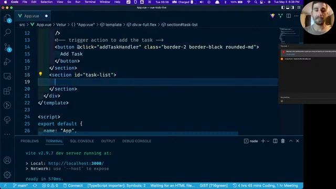Split the terminal panel
This screenshot has height=189, width=336.
275,141
